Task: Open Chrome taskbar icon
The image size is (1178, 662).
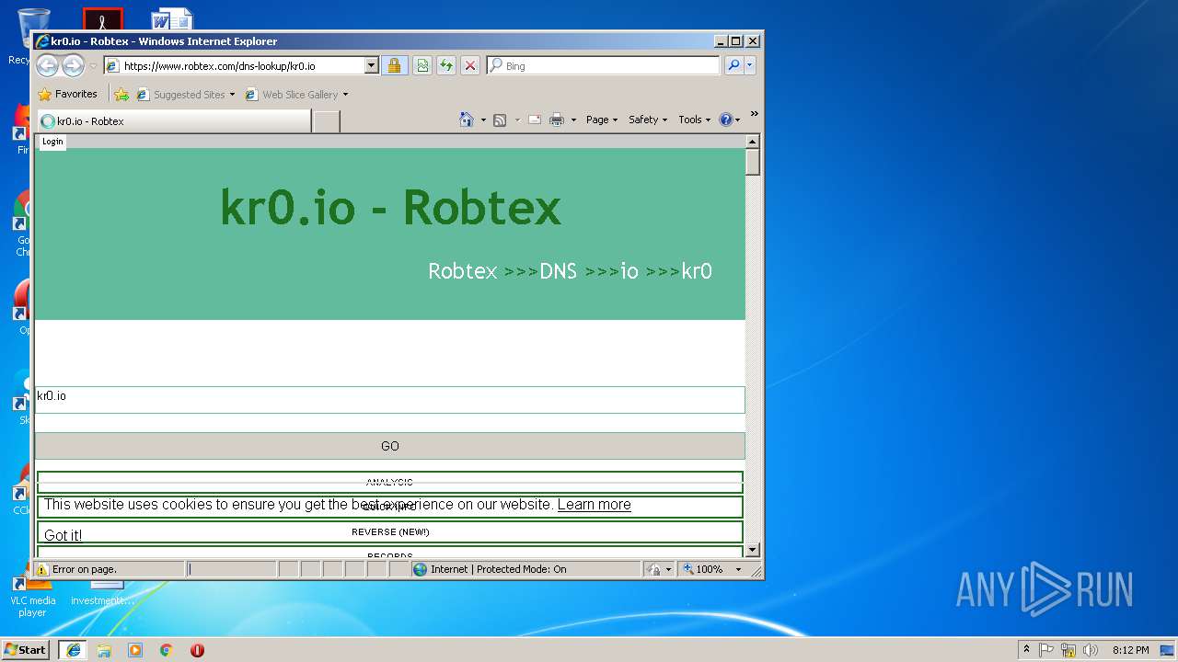Action: pyautogui.click(x=167, y=650)
